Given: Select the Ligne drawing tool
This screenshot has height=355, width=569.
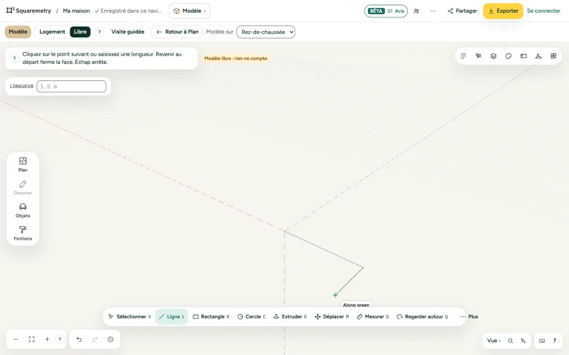Looking at the screenshot, I should [x=172, y=317].
